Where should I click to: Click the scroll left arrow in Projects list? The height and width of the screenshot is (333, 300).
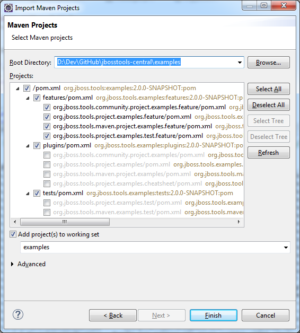[15, 222]
